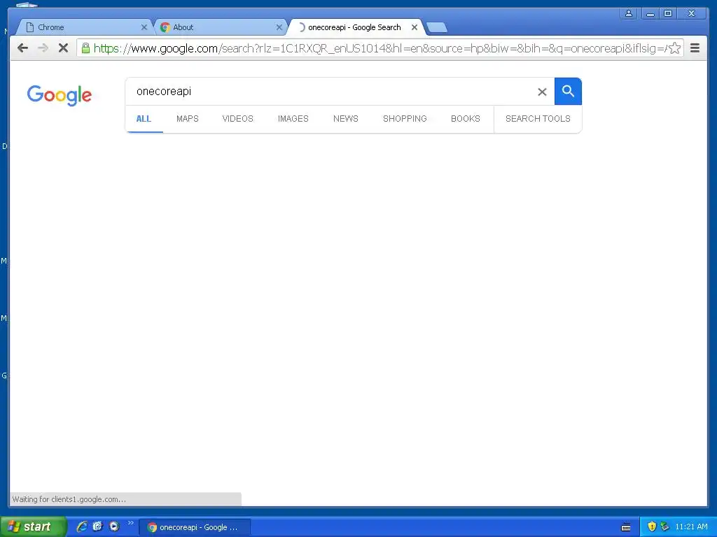This screenshot has height=537, width=717.
Task: Click the green padlock security icon
Action: tap(85, 48)
